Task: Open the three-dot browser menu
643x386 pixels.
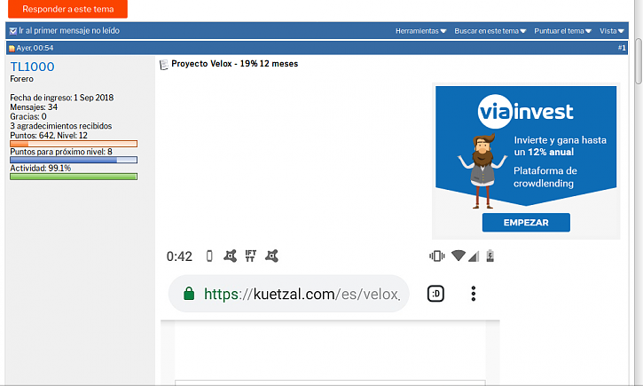Action: click(x=474, y=294)
